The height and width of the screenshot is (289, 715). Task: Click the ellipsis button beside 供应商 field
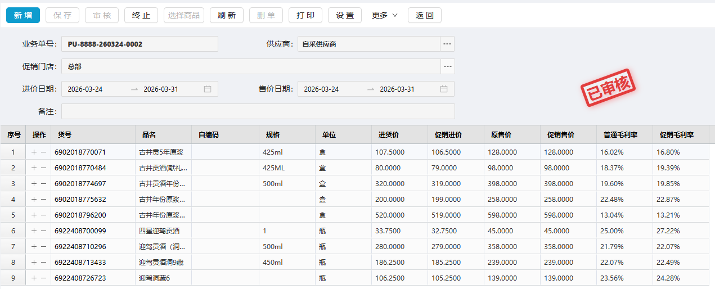[x=447, y=44]
